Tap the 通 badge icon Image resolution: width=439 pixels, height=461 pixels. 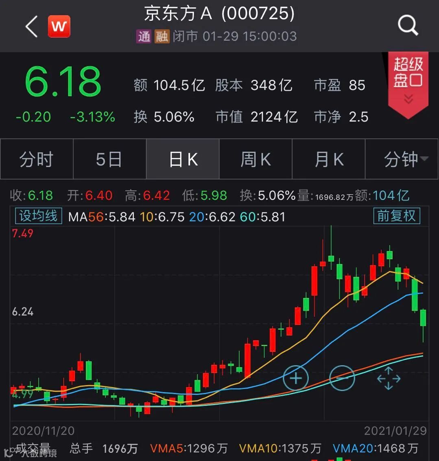click(x=144, y=36)
